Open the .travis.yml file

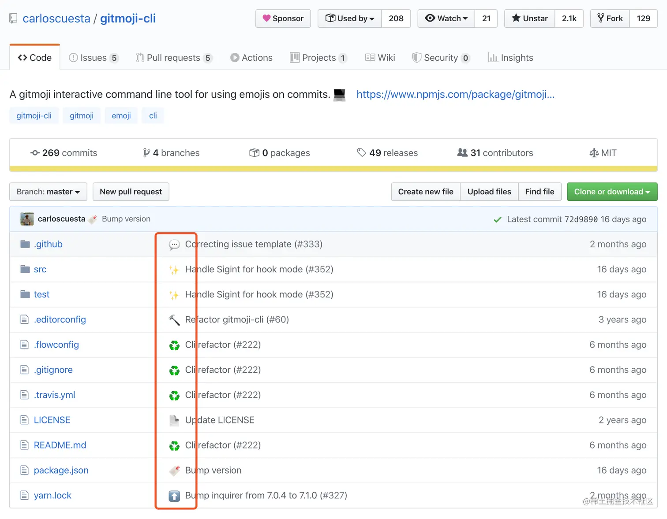point(55,395)
